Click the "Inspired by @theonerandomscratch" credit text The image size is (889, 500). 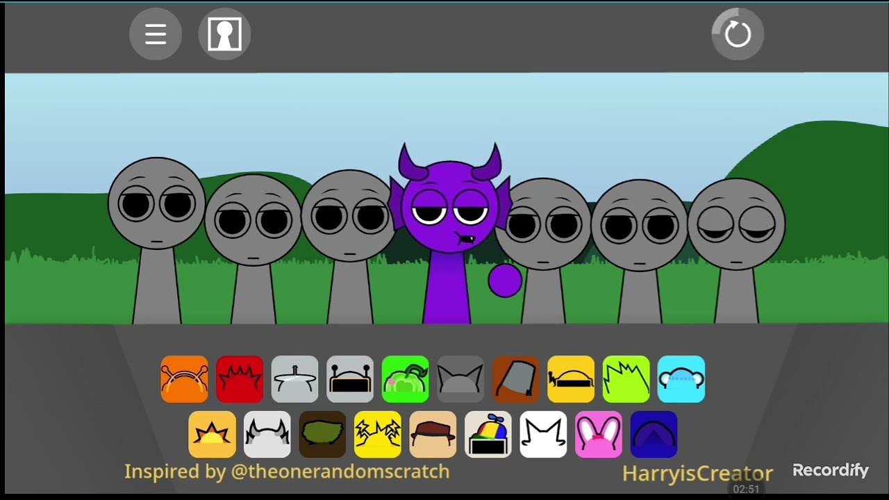(x=287, y=472)
